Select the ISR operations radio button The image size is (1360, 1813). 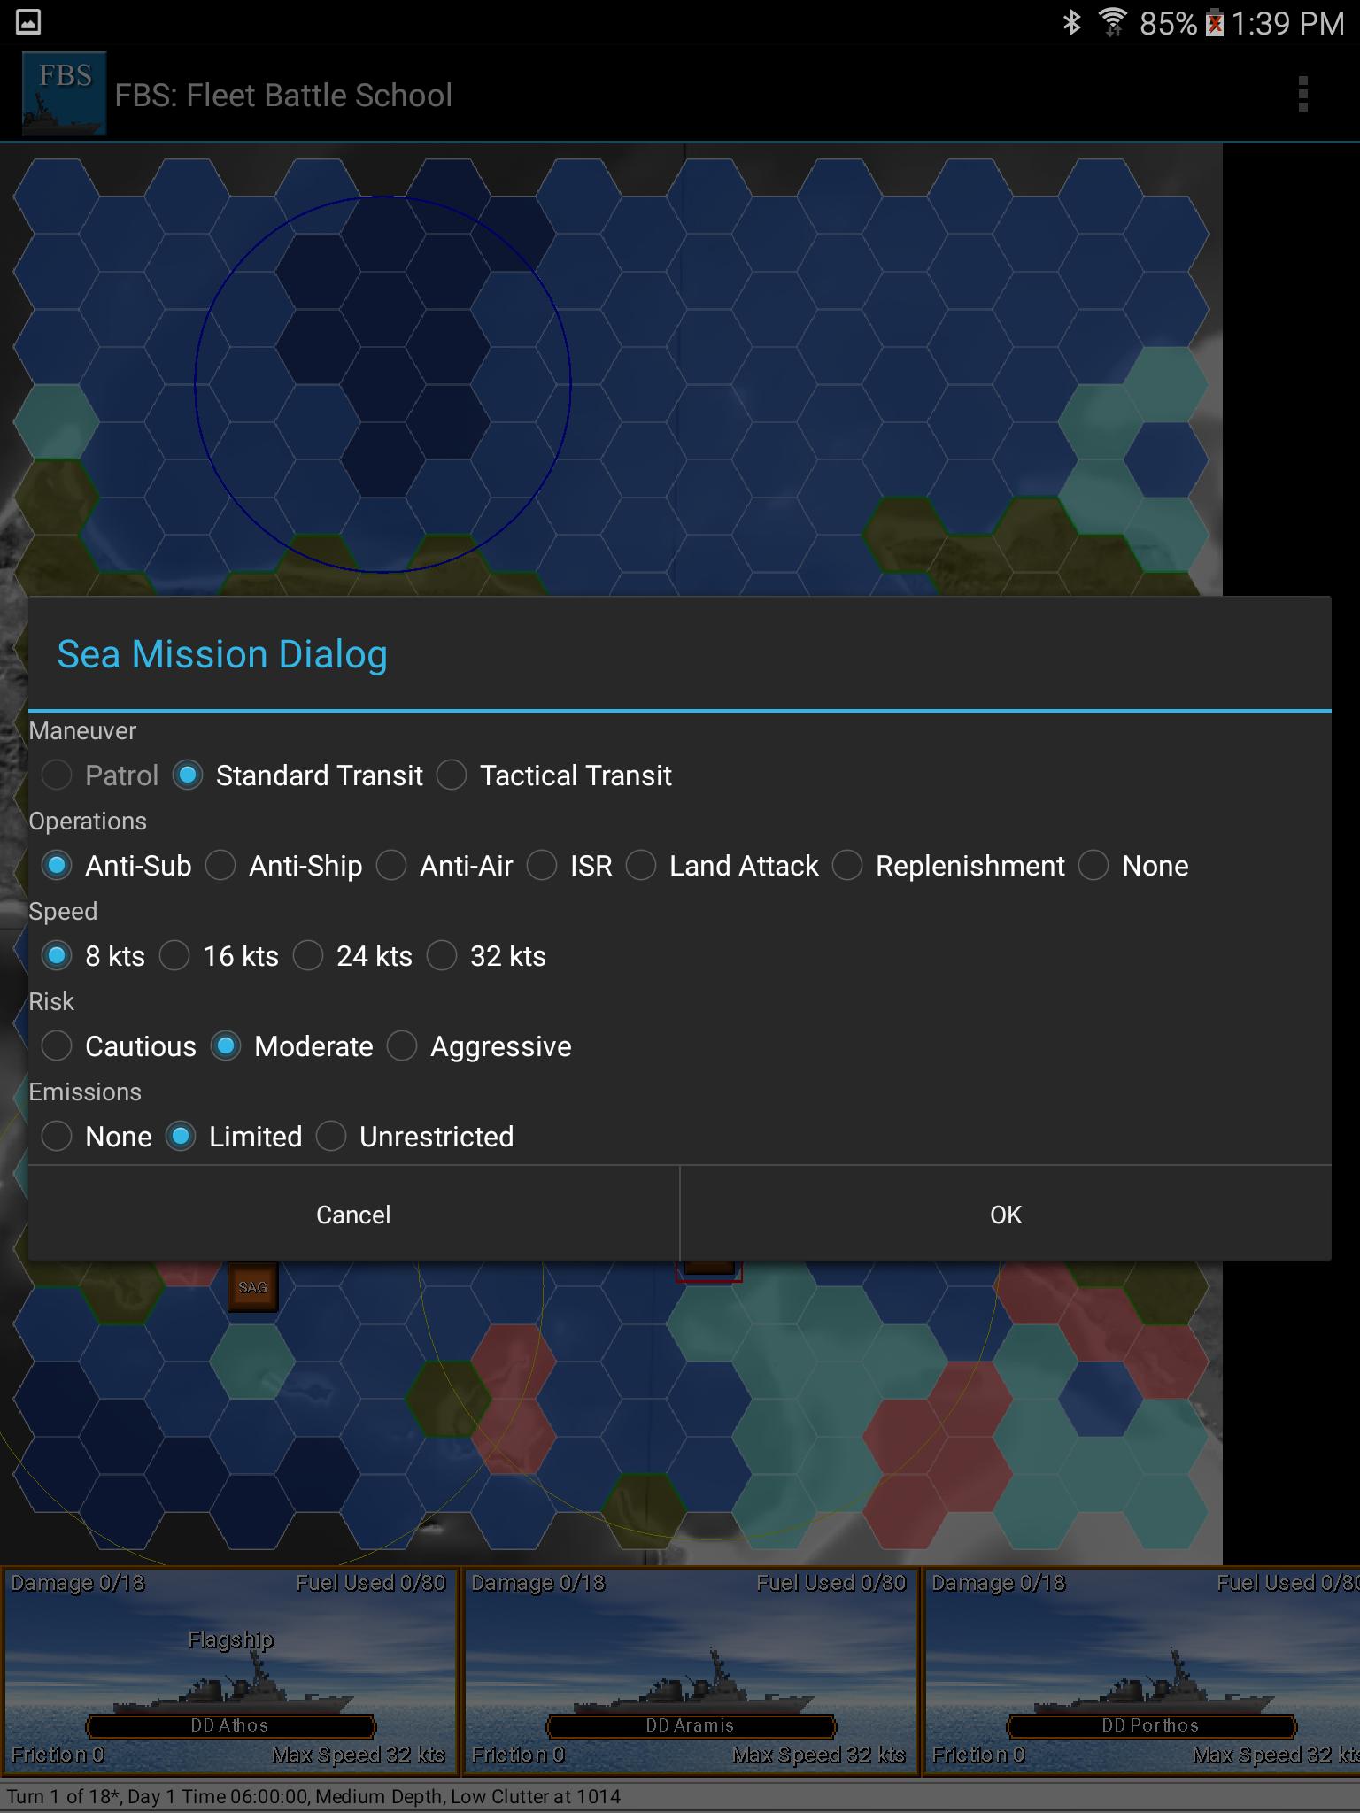(542, 866)
